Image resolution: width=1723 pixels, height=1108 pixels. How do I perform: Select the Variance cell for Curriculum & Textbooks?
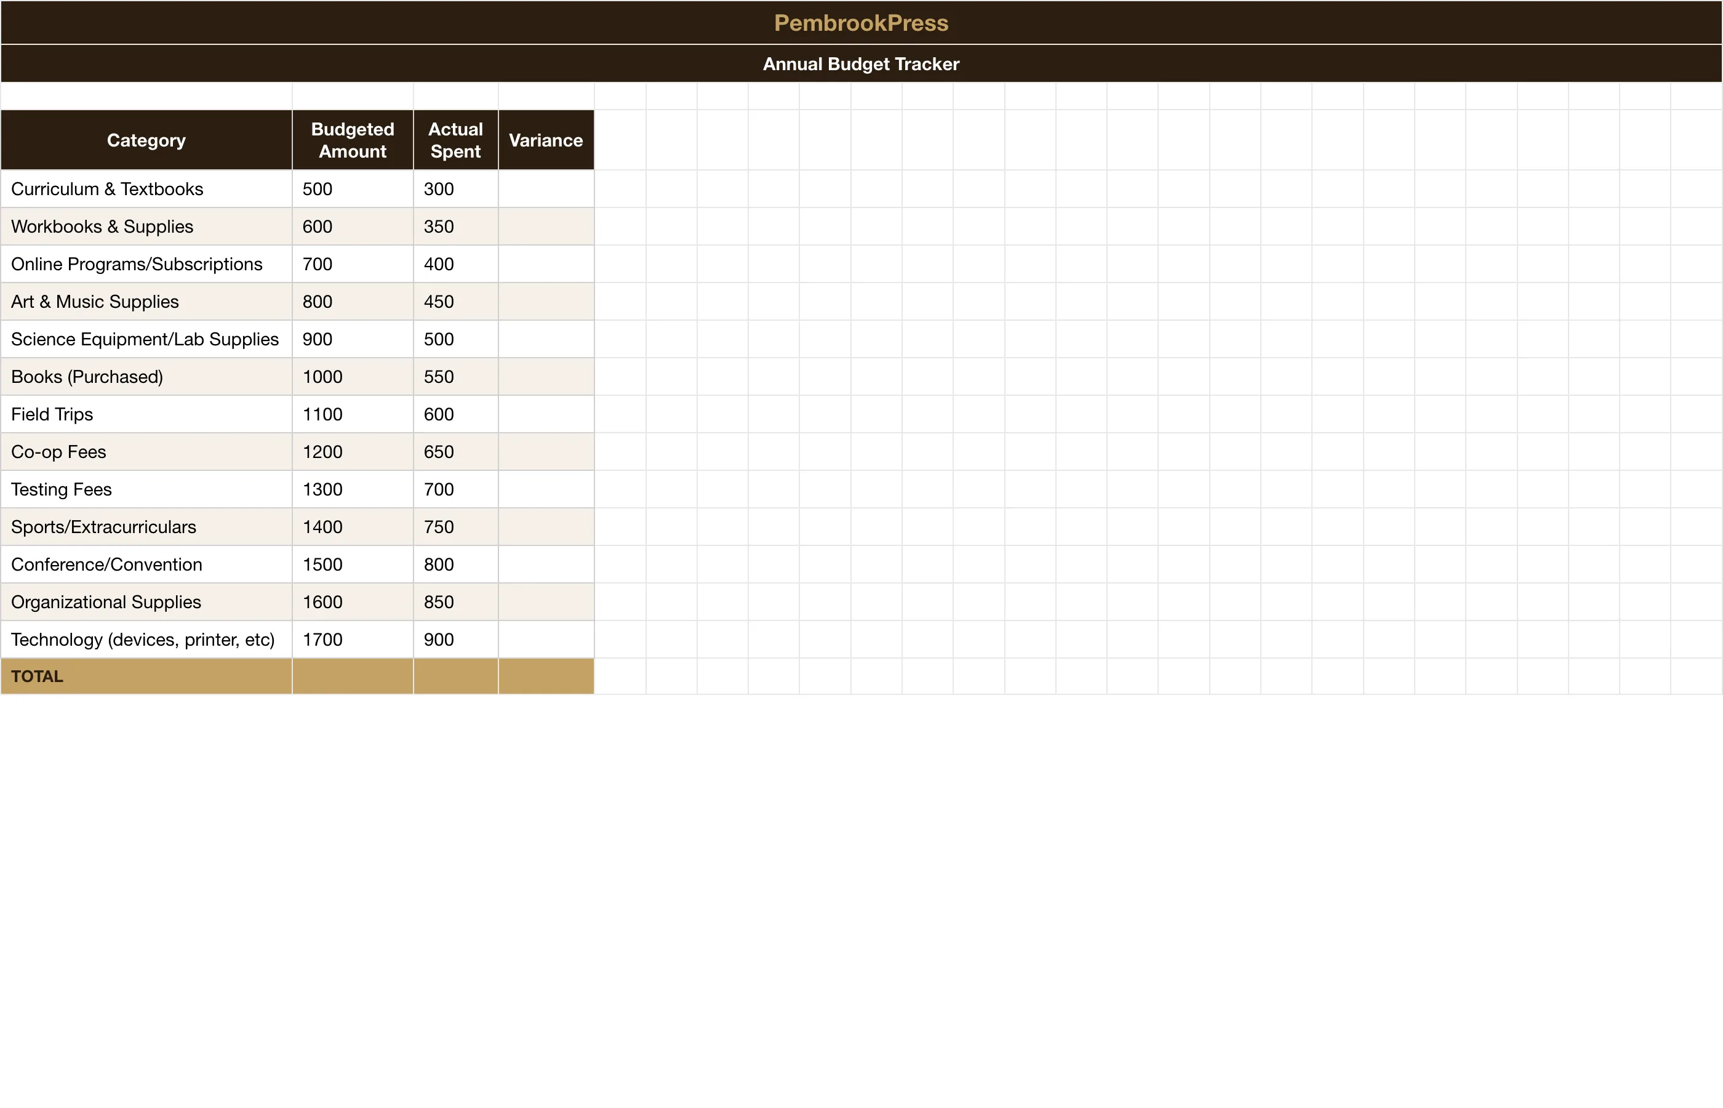(546, 189)
